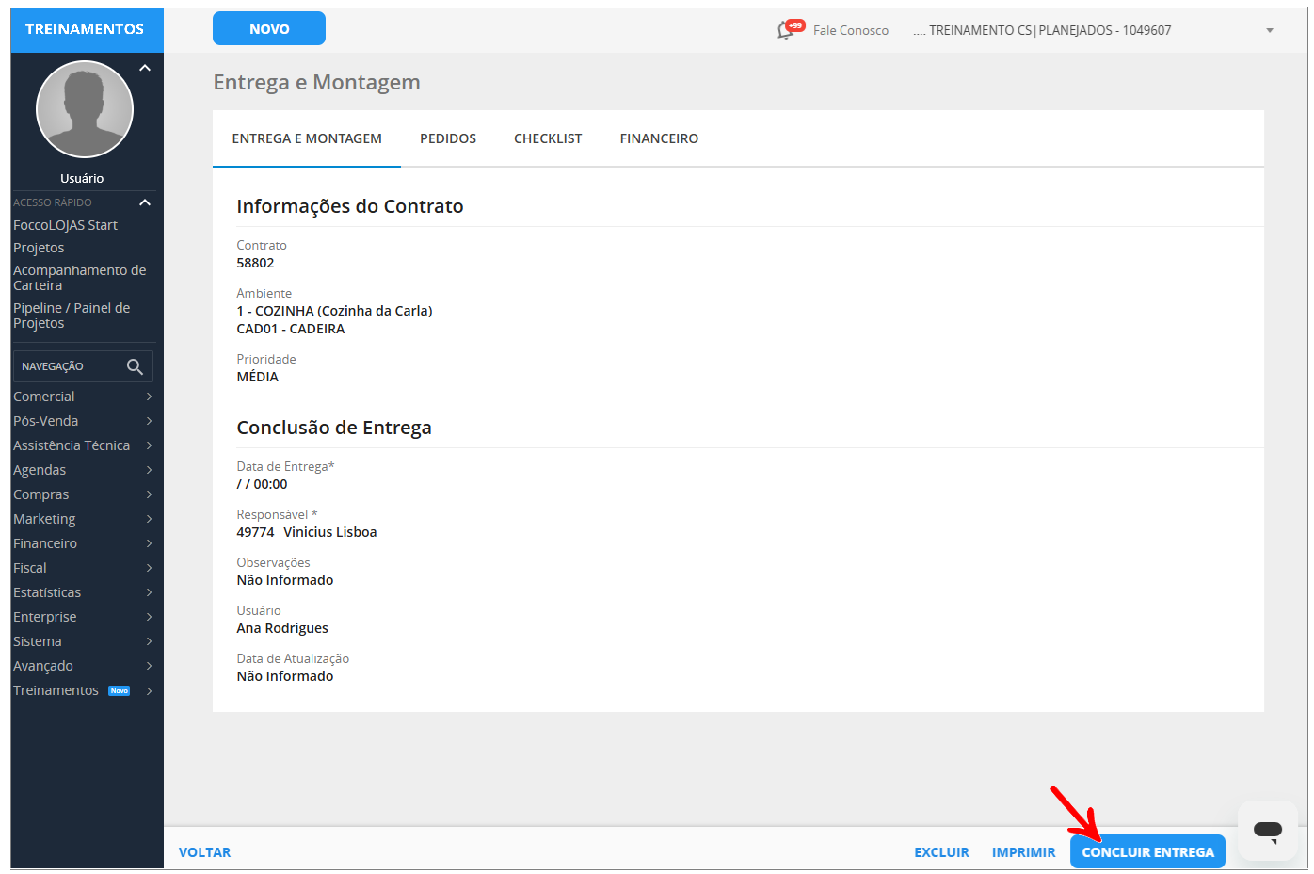The width and height of the screenshot is (1314, 874).
Task: Select contract number 58802
Action: pos(255,263)
